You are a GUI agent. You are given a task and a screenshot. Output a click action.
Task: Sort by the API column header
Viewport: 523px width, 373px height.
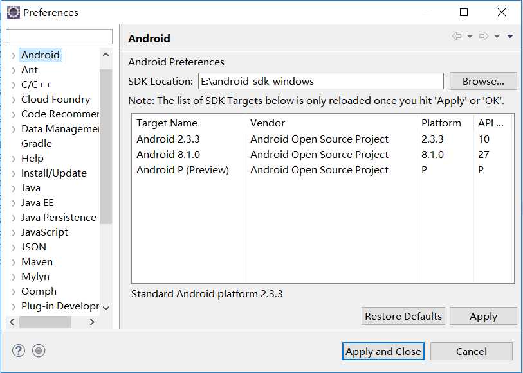493,123
